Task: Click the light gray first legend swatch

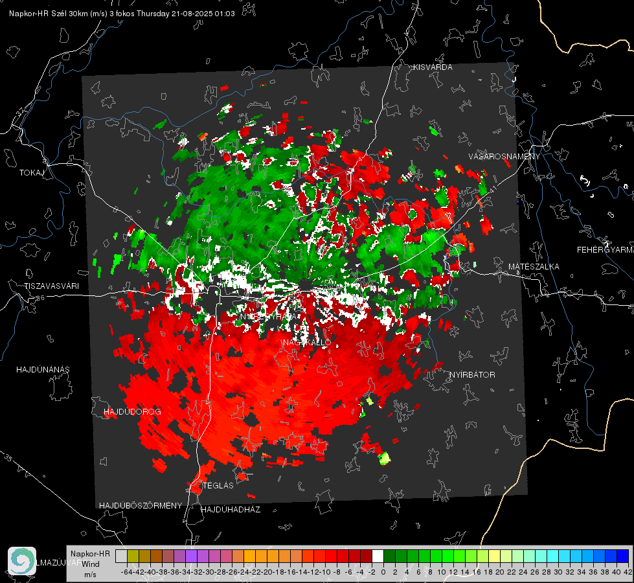Action: coord(121,556)
